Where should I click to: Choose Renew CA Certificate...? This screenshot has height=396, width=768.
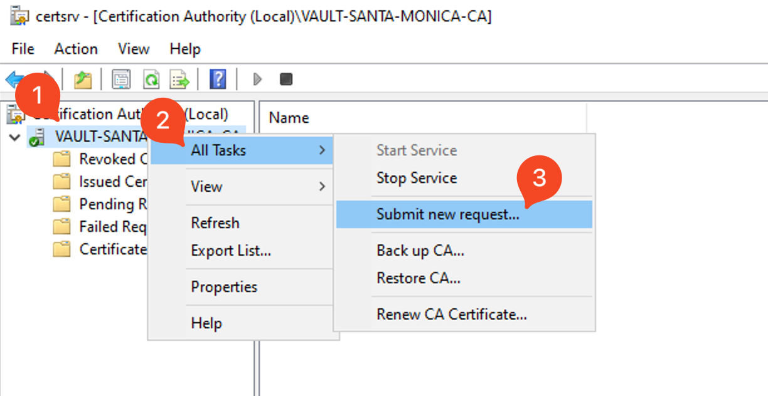[451, 314]
